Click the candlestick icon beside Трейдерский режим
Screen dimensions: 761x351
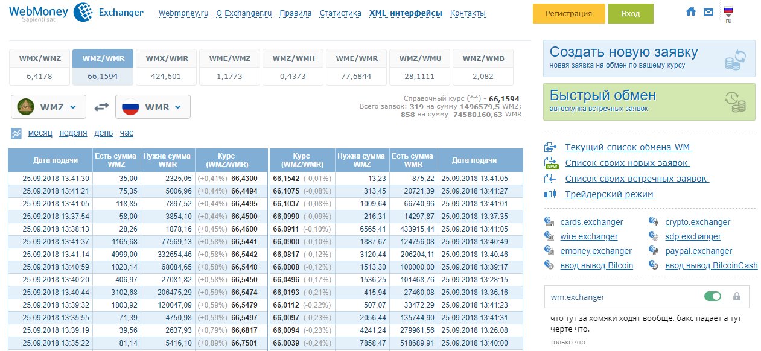[x=550, y=194]
